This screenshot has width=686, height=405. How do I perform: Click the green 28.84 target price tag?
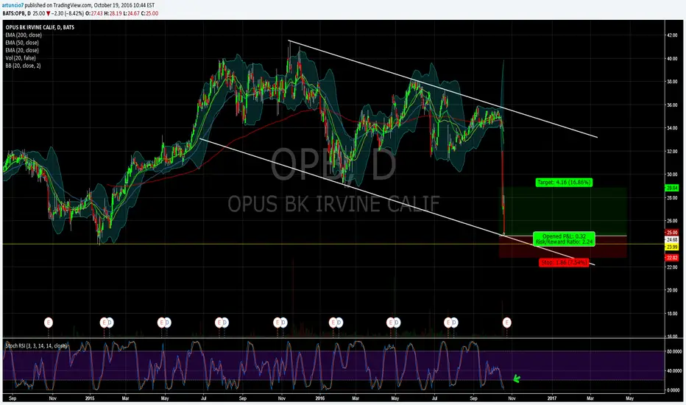click(672, 188)
